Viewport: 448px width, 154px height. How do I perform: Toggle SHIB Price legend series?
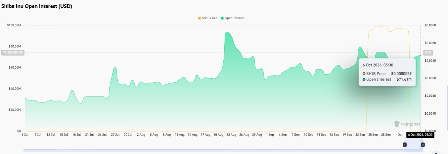tap(207, 18)
